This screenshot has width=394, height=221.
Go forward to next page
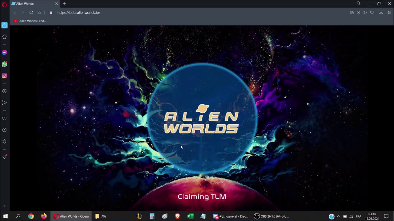23,13
